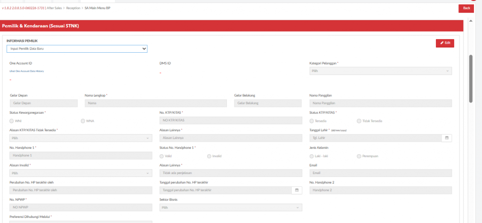Expand the Kategori Pelanggan dropdown
Screen dimensions: 482x223
point(380,71)
